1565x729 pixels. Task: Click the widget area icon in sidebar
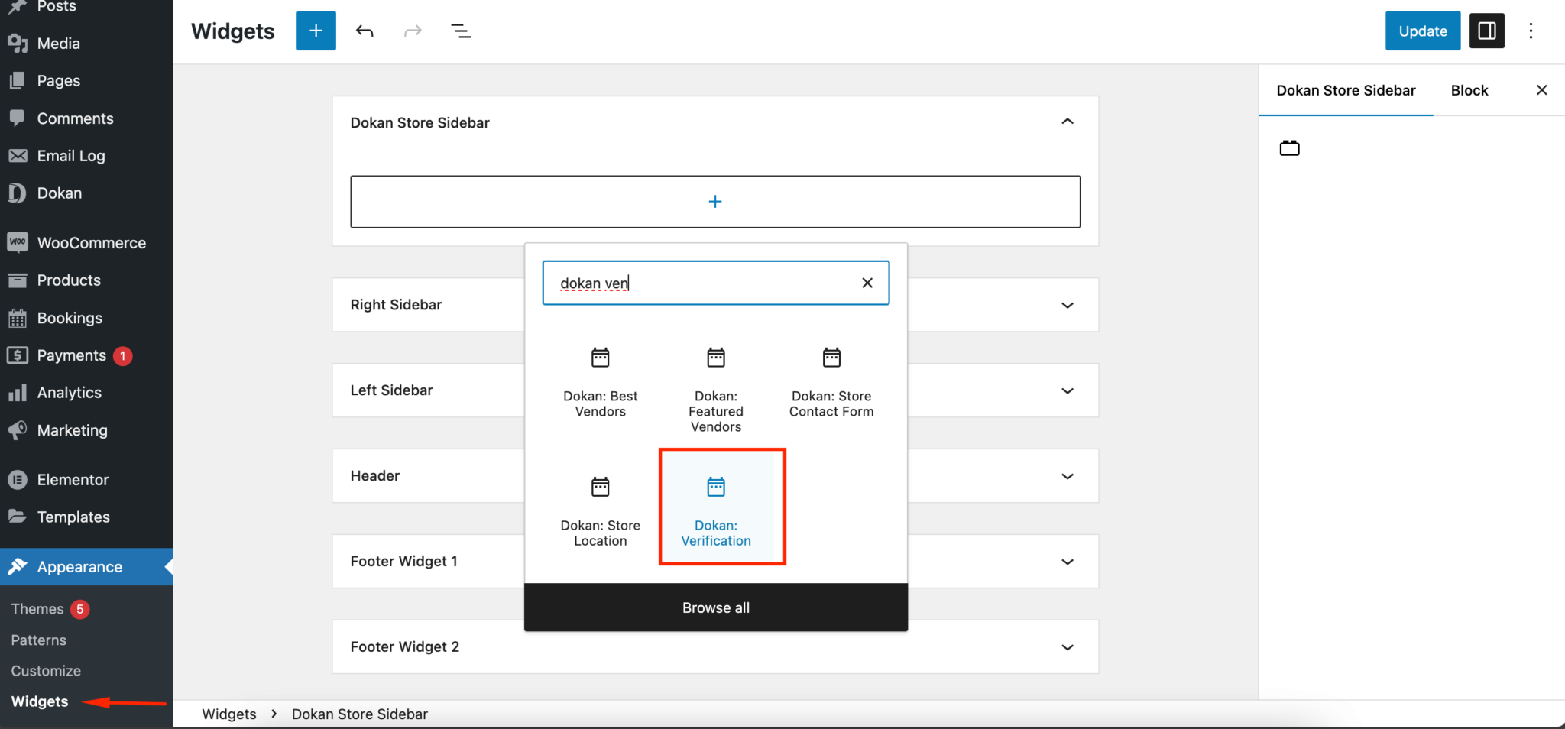click(1289, 147)
